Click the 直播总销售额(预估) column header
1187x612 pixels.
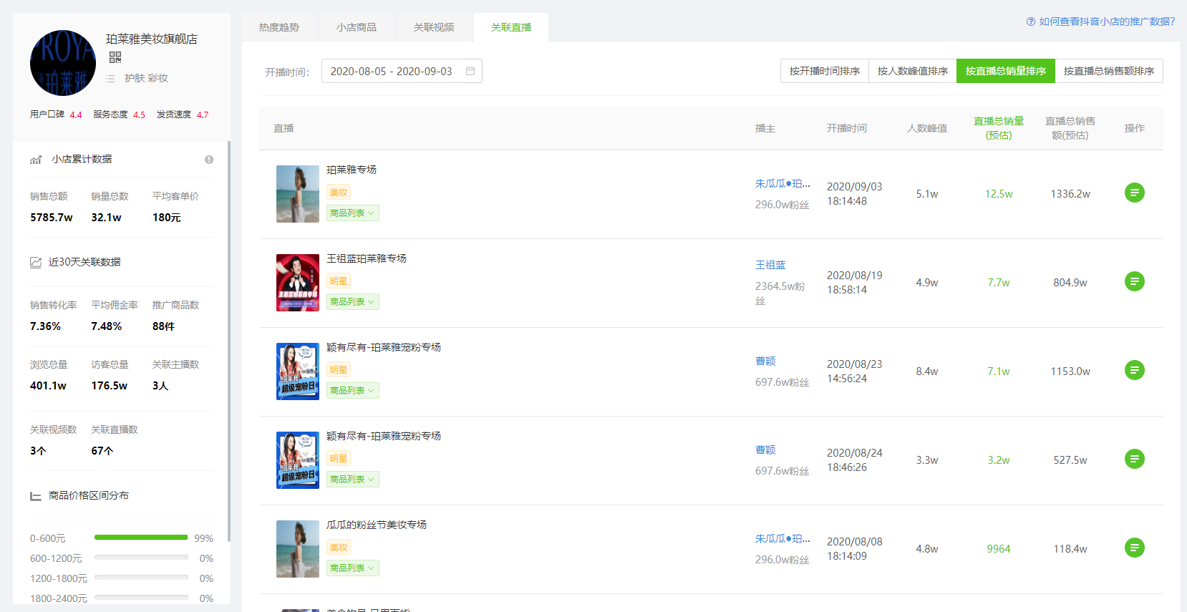[x=1070, y=128]
